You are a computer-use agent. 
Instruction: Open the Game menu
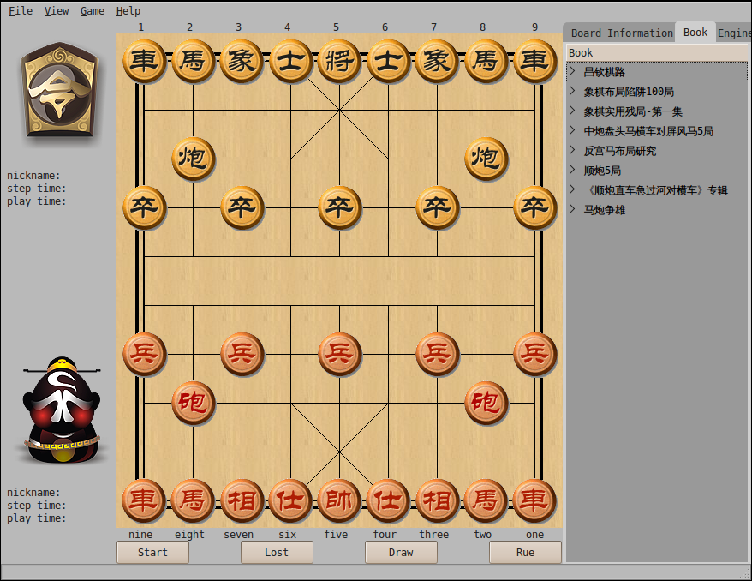click(93, 10)
